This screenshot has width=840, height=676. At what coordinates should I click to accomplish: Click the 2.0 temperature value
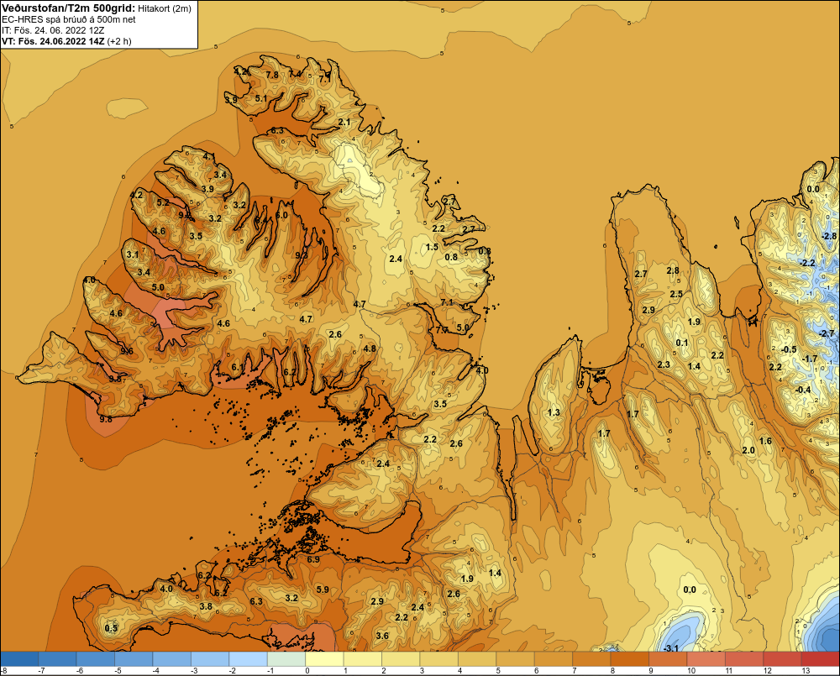point(748,450)
